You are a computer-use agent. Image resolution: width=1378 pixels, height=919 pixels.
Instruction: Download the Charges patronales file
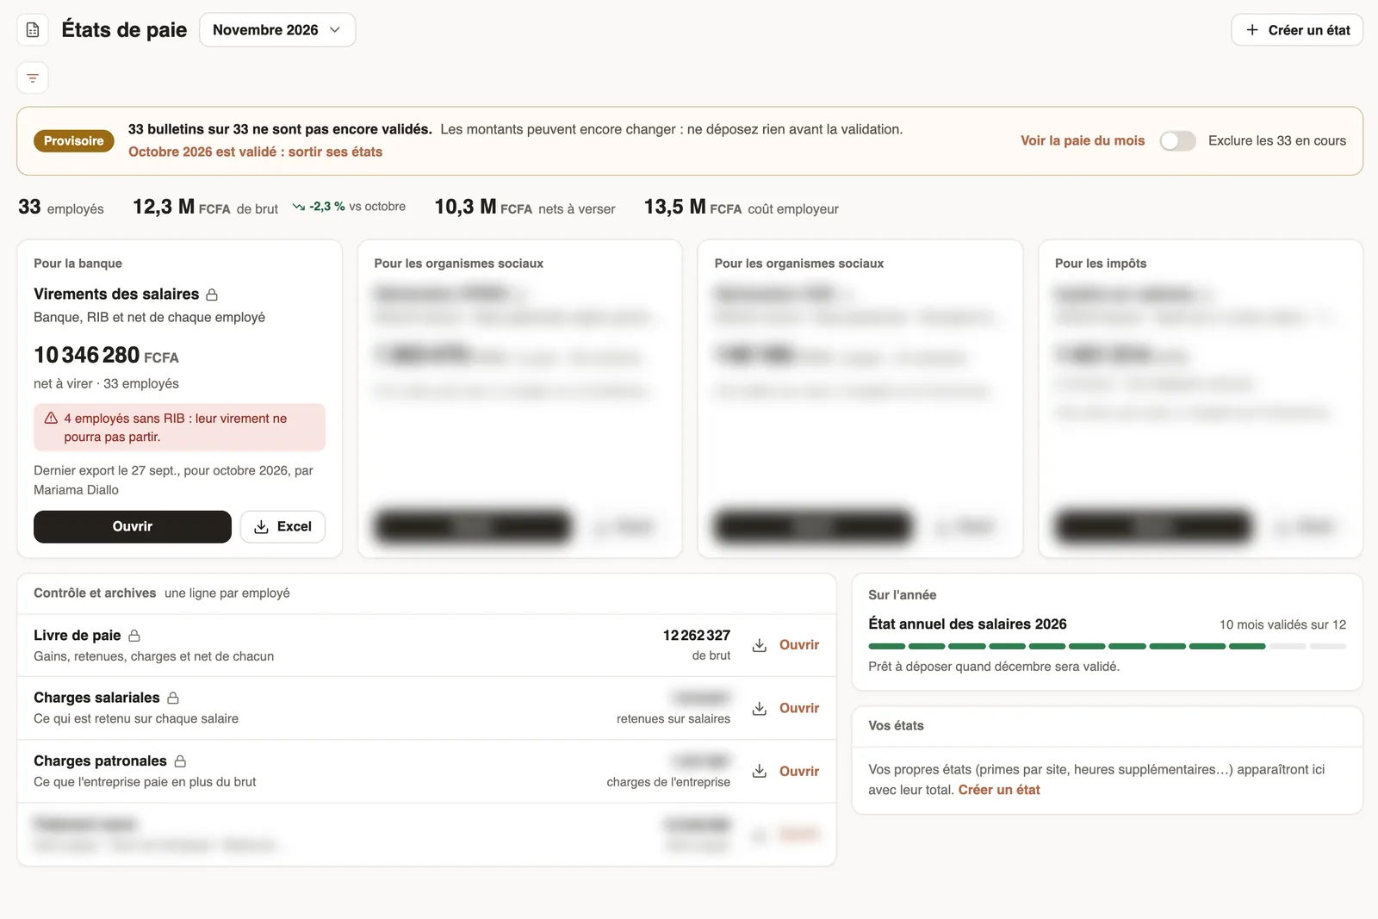click(760, 771)
